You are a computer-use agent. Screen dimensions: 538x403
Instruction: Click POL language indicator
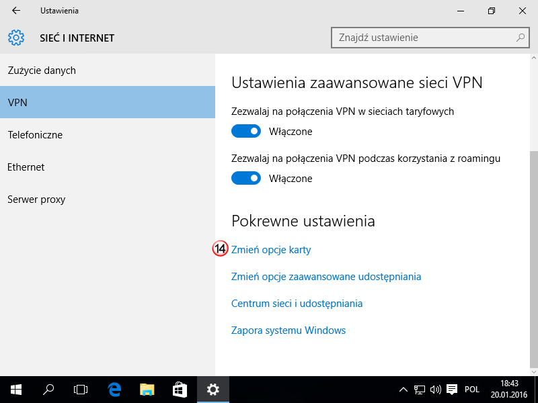tap(472, 390)
